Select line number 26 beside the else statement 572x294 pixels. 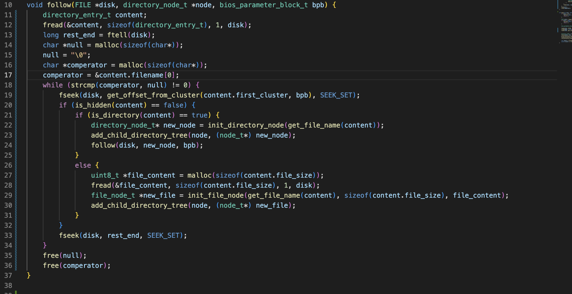point(8,165)
